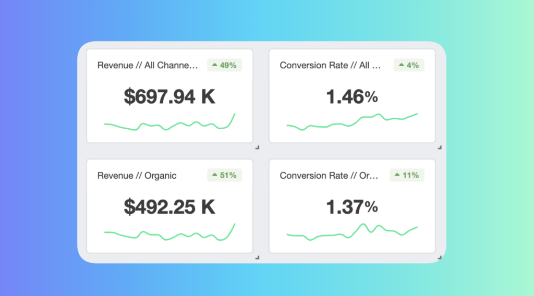Click the 4% increase badge

[409, 65]
